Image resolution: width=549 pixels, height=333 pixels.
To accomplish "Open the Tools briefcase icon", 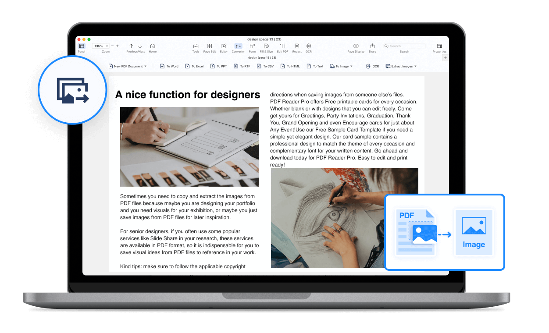I will pos(196,46).
